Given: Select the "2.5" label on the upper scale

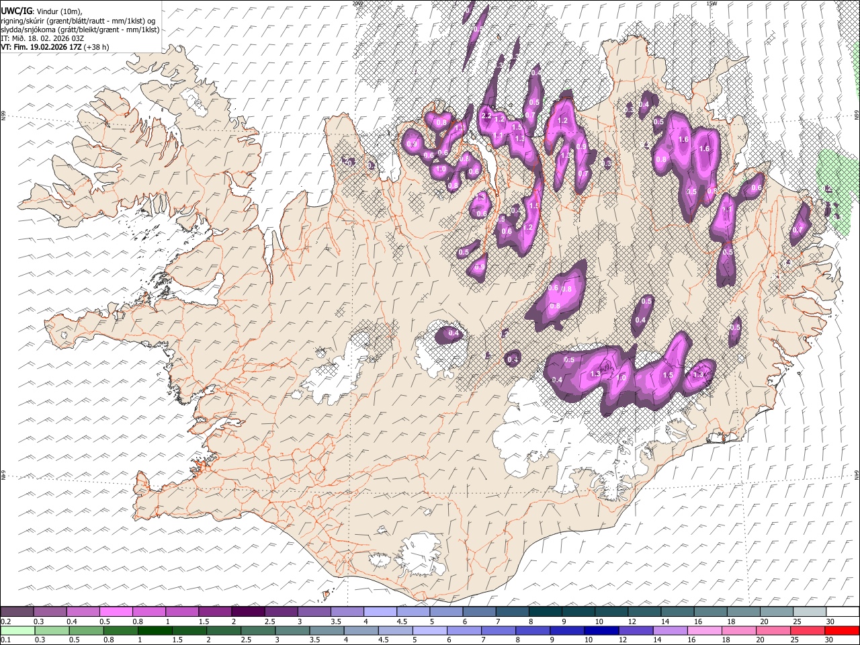Looking at the screenshot, I should click(269, 621).
